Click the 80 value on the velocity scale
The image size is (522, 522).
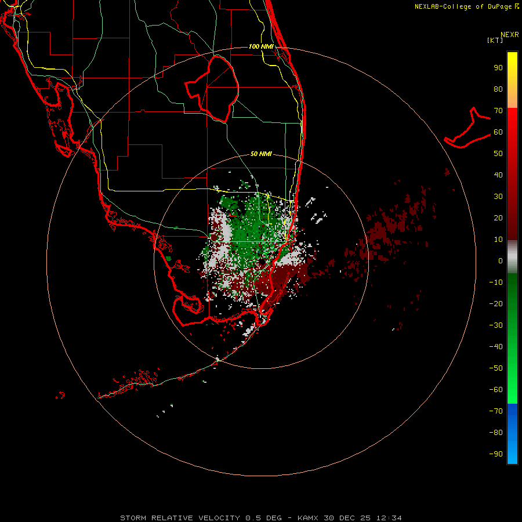point(498,89)
